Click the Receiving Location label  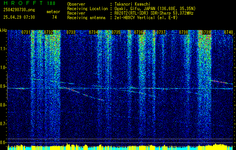coord(87,9)
